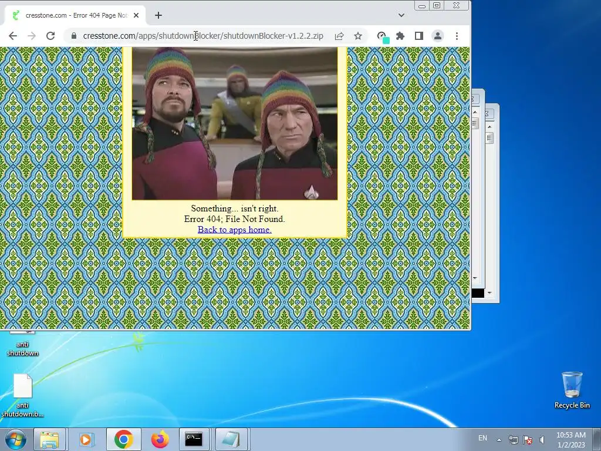
Task: Click the Star Trek rainbow-hat image
Action: [235, 123]
